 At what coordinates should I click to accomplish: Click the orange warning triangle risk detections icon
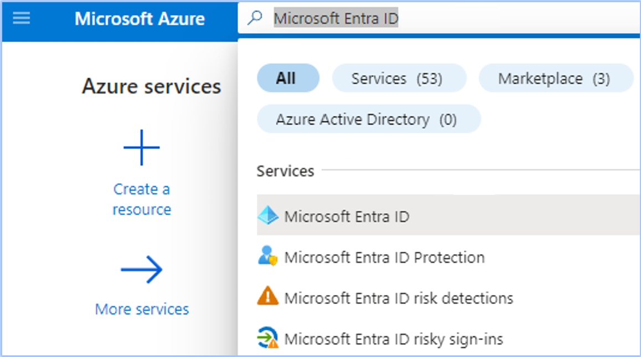pyautogui.click(x=268, y=298)
